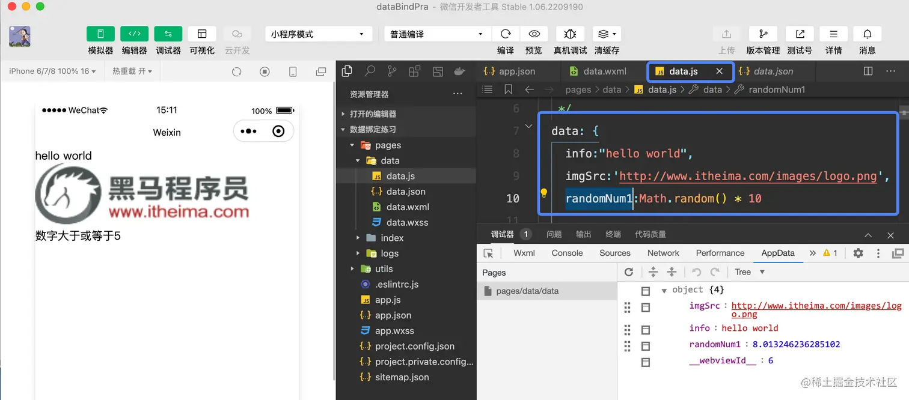Screen dimensions: 909x400
Task: Switch to the data.json editor tab
Action: (773, 71)
